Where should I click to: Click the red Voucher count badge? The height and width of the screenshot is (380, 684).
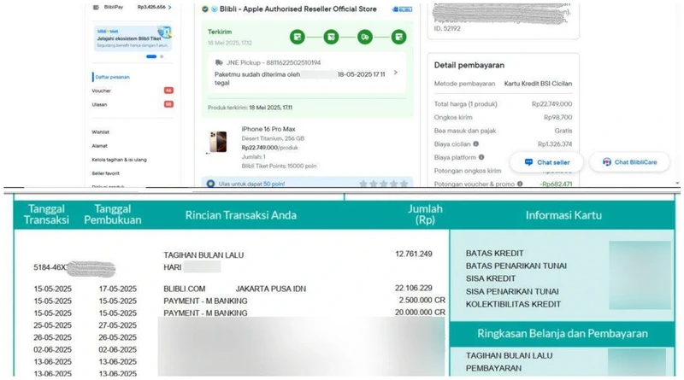(x=168, y=91)
